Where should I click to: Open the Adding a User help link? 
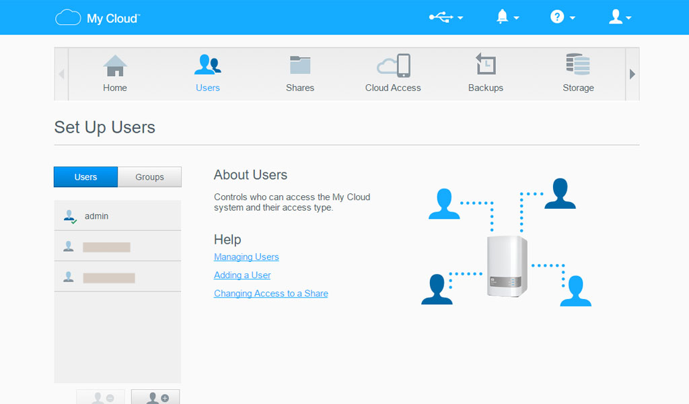coord(242,275)
